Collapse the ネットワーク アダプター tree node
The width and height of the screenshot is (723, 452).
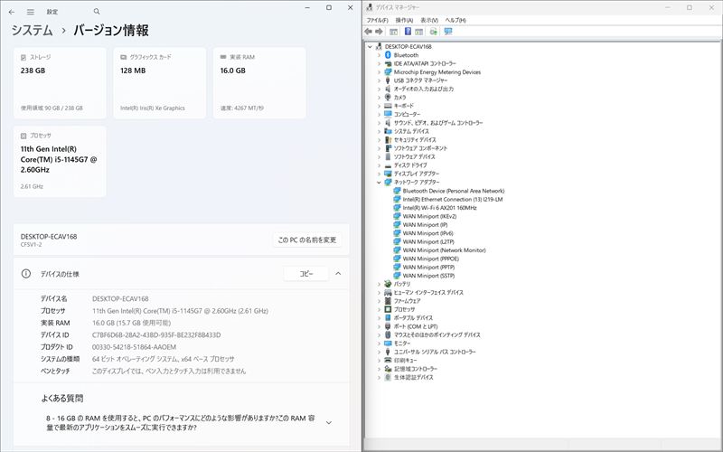(379, 182)
